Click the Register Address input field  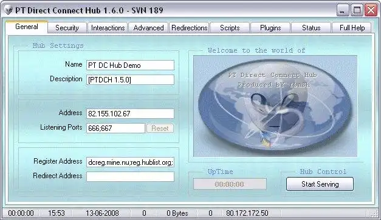130,162
